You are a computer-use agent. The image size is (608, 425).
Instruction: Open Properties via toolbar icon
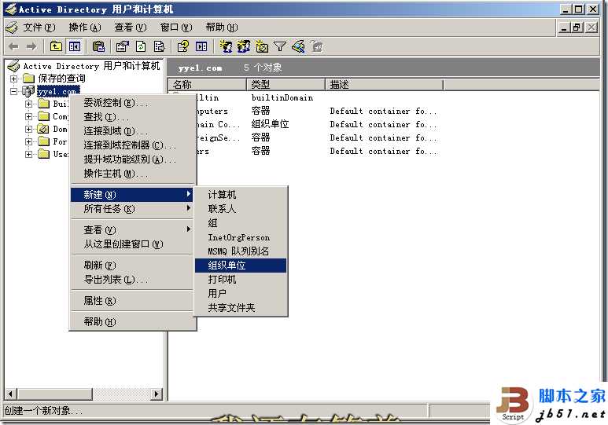[123, 47]
